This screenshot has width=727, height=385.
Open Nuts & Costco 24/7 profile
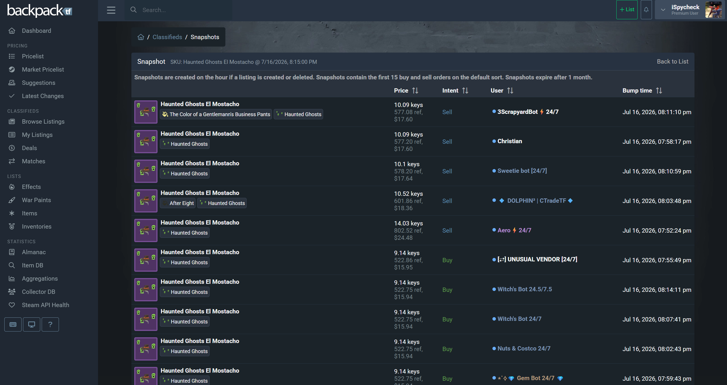click(x=524, y=348)
